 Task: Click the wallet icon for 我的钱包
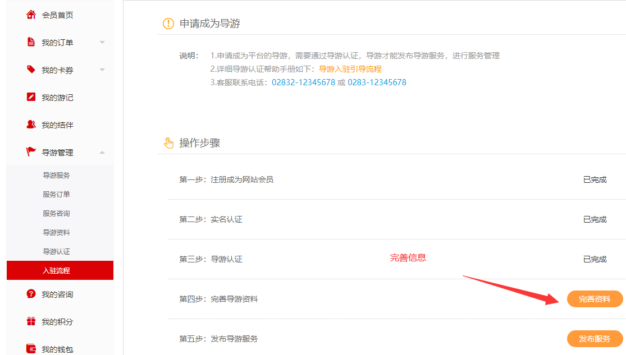pos(31,349)
